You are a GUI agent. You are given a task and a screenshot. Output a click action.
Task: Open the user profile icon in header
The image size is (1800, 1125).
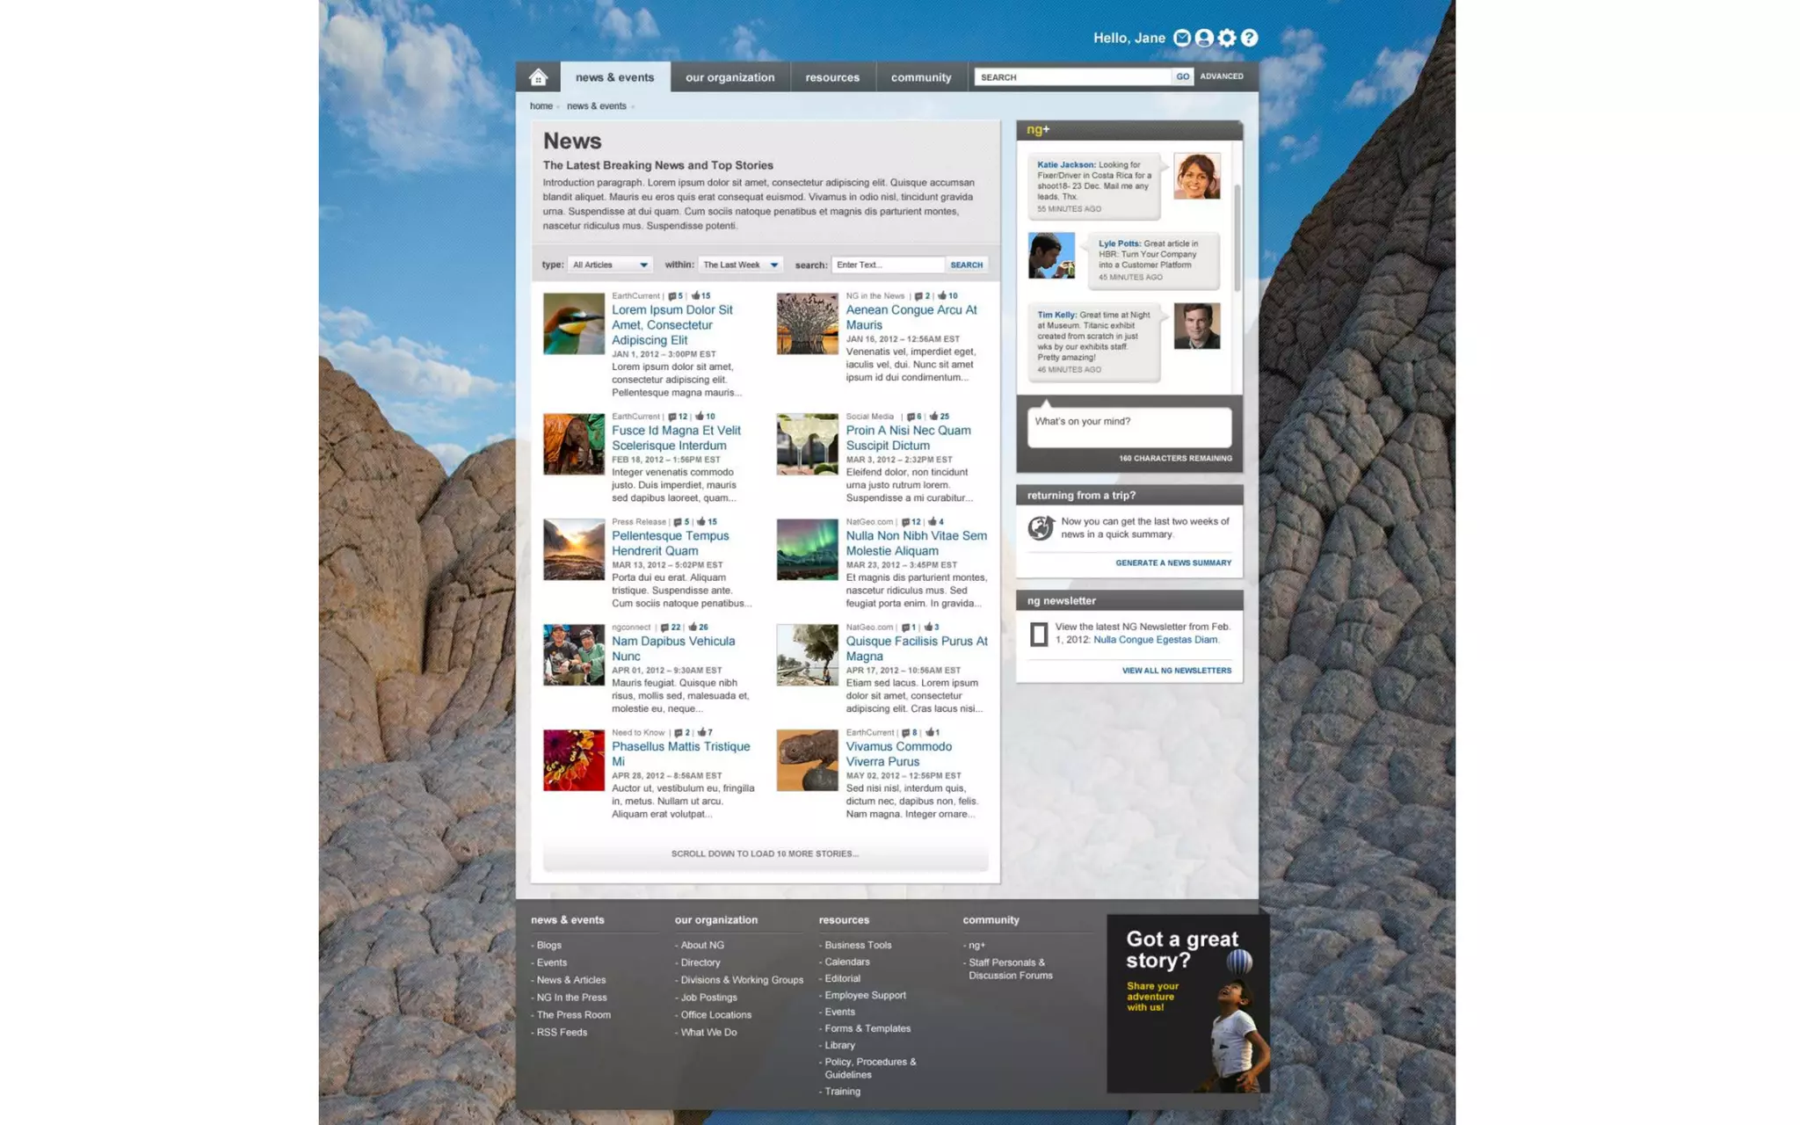(1204, 38)
